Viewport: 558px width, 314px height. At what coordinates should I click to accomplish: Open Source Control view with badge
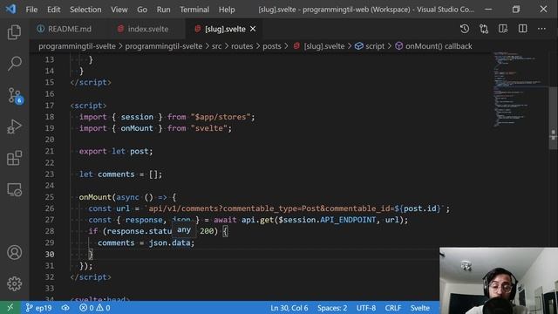click(x=15, y=95)
